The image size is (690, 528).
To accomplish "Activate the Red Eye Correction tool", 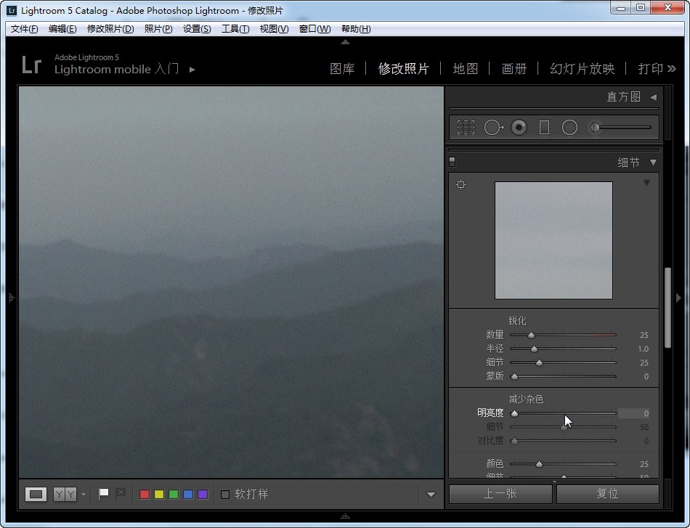I will (x=519, y=128).
